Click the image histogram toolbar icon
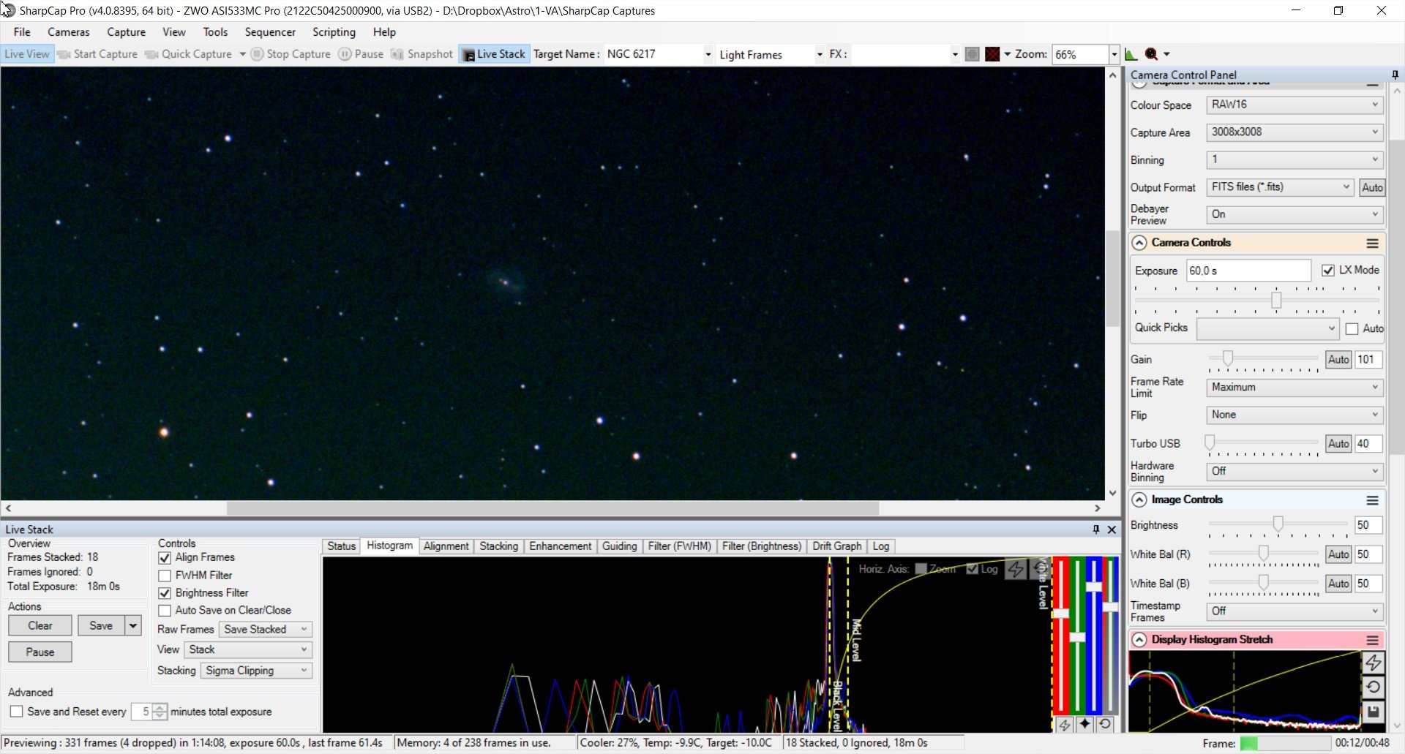The height and width of the screenshot is (754, 1405). [x=1131, y=54]
